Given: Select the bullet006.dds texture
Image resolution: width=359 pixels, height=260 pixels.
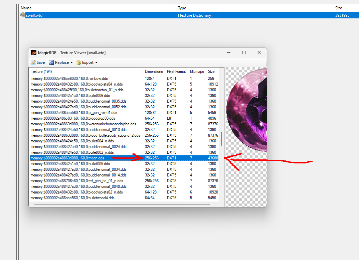Looking at the screenshot, I should (124, 96).
